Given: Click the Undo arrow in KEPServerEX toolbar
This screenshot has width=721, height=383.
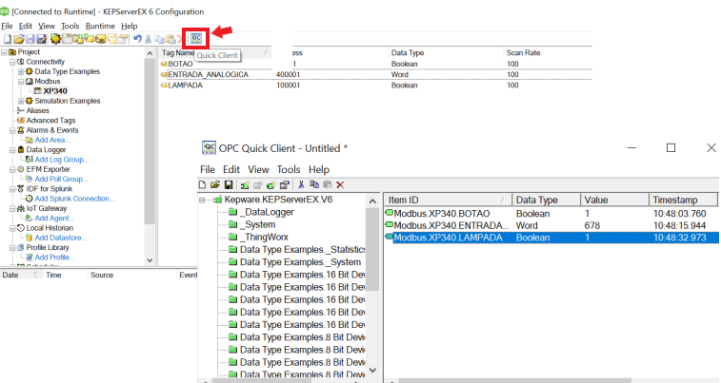Looking at the screenshot, I should click(x=137, y=39).
